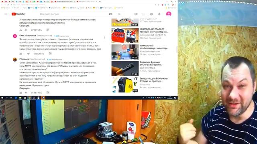
Task: Collapse the first comment with 'Свернуть' above Олег Мельников
Action: (x=24, y=26)
